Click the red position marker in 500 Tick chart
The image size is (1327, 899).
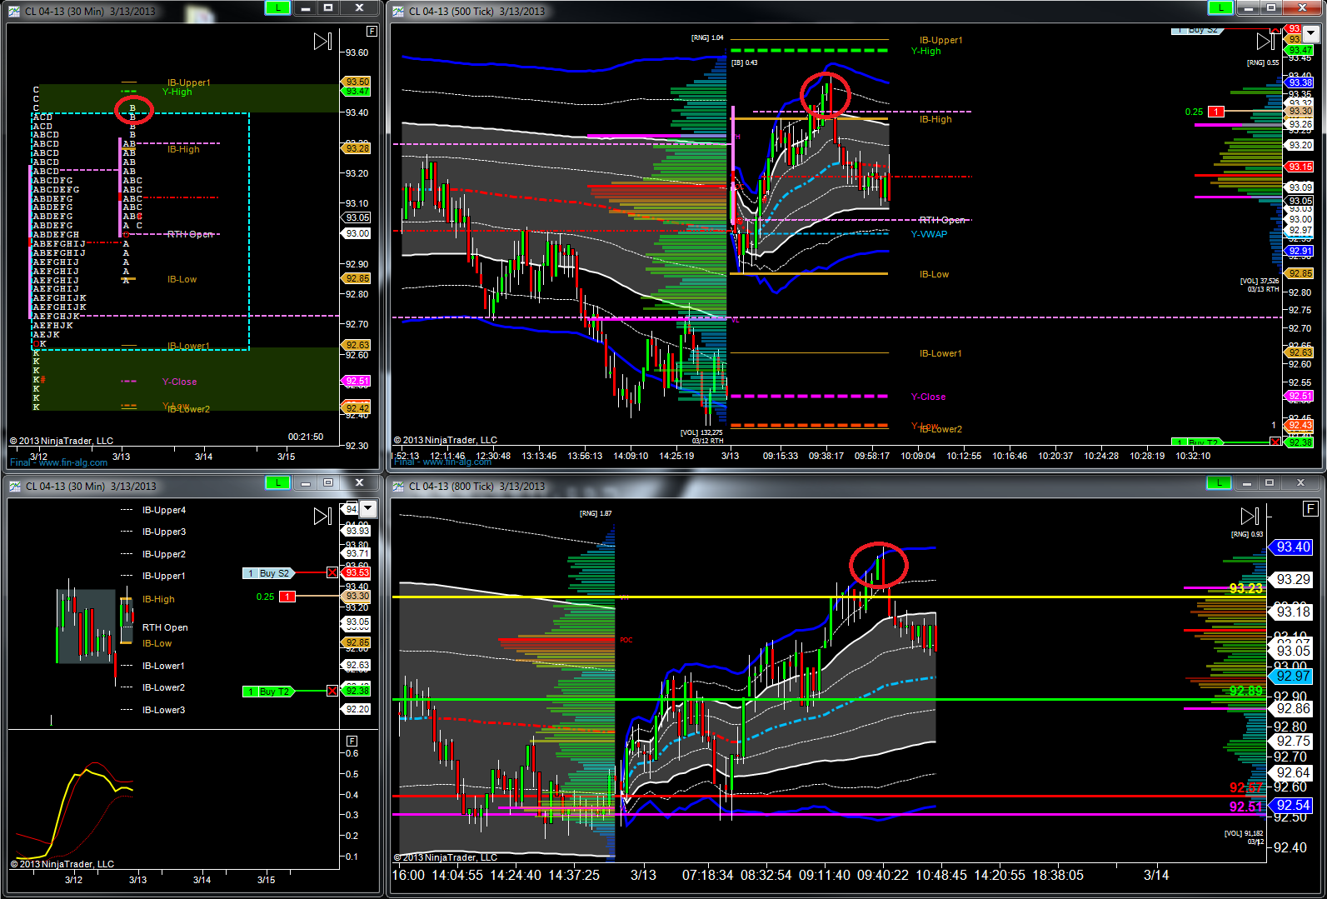(1216, 112)
